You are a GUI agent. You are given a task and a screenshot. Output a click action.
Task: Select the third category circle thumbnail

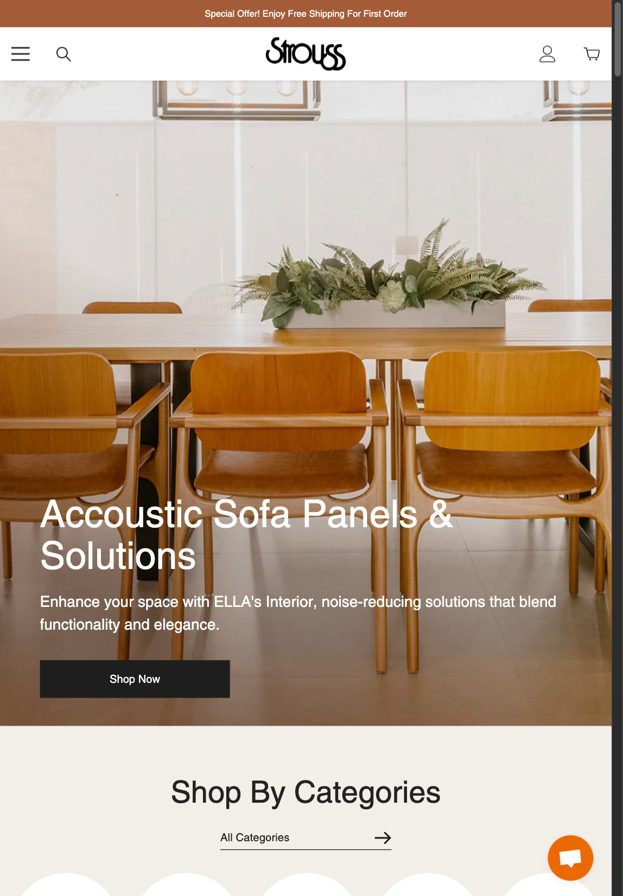click(307, 886)
